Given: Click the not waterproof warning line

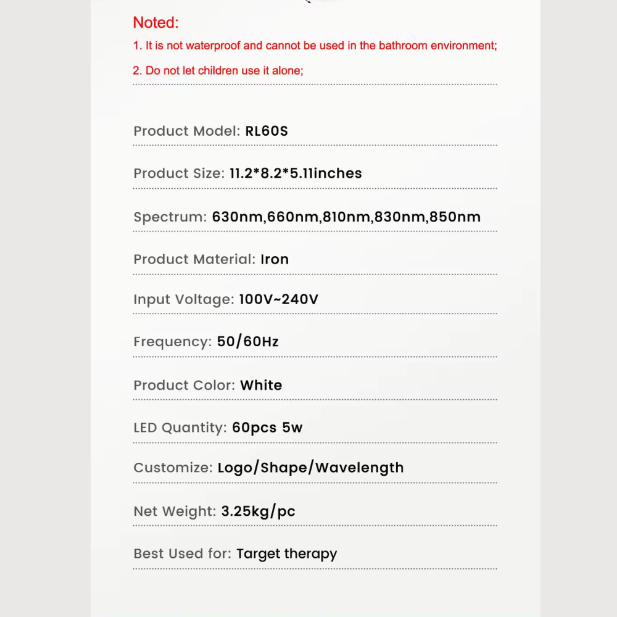Looking at the screenshot, I should pyautogui.click(x=315, y=46).
